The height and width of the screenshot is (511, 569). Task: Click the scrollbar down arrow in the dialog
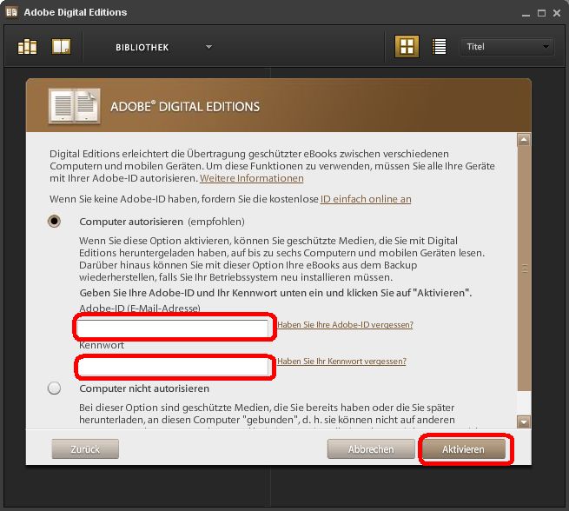524,421
